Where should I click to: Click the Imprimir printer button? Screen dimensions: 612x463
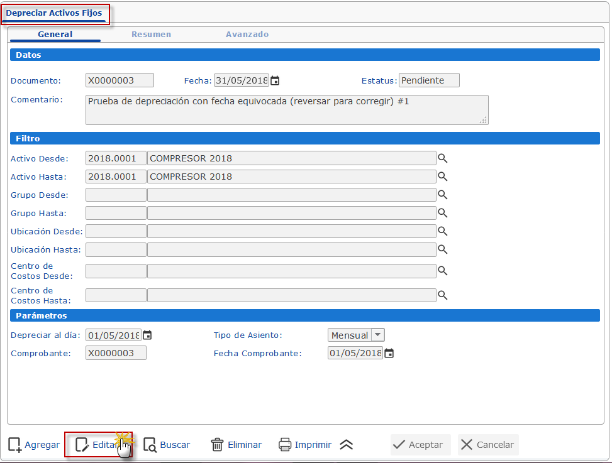(x=305, y=445)
